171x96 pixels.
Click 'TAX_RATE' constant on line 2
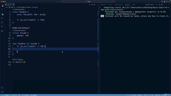[28, 15]
